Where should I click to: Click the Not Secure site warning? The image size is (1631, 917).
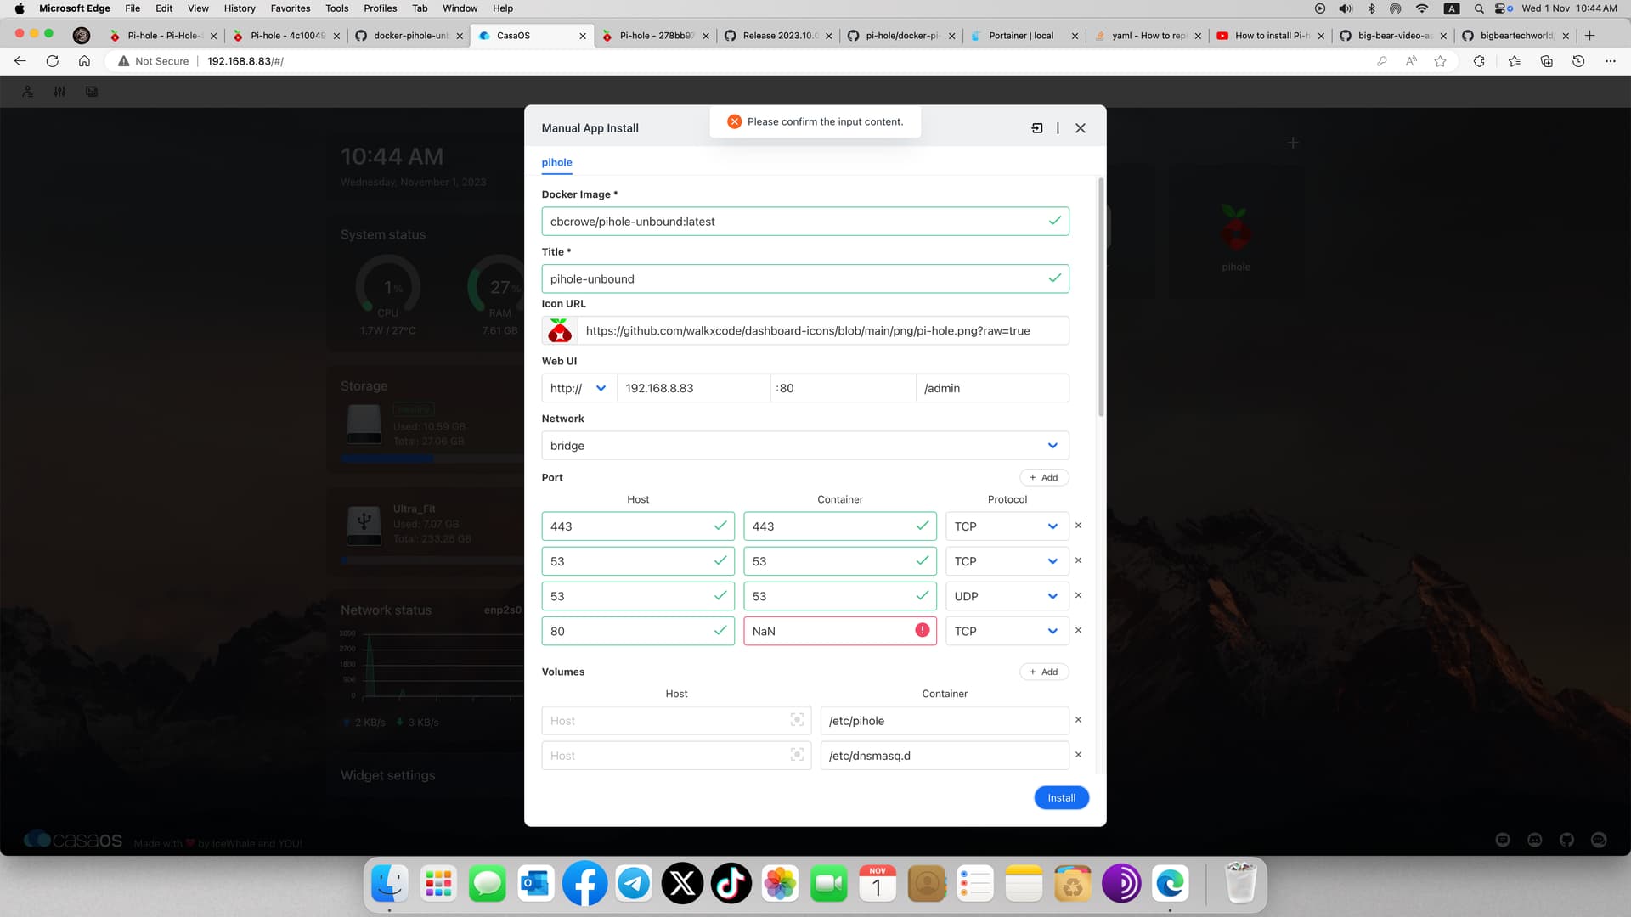154,61
